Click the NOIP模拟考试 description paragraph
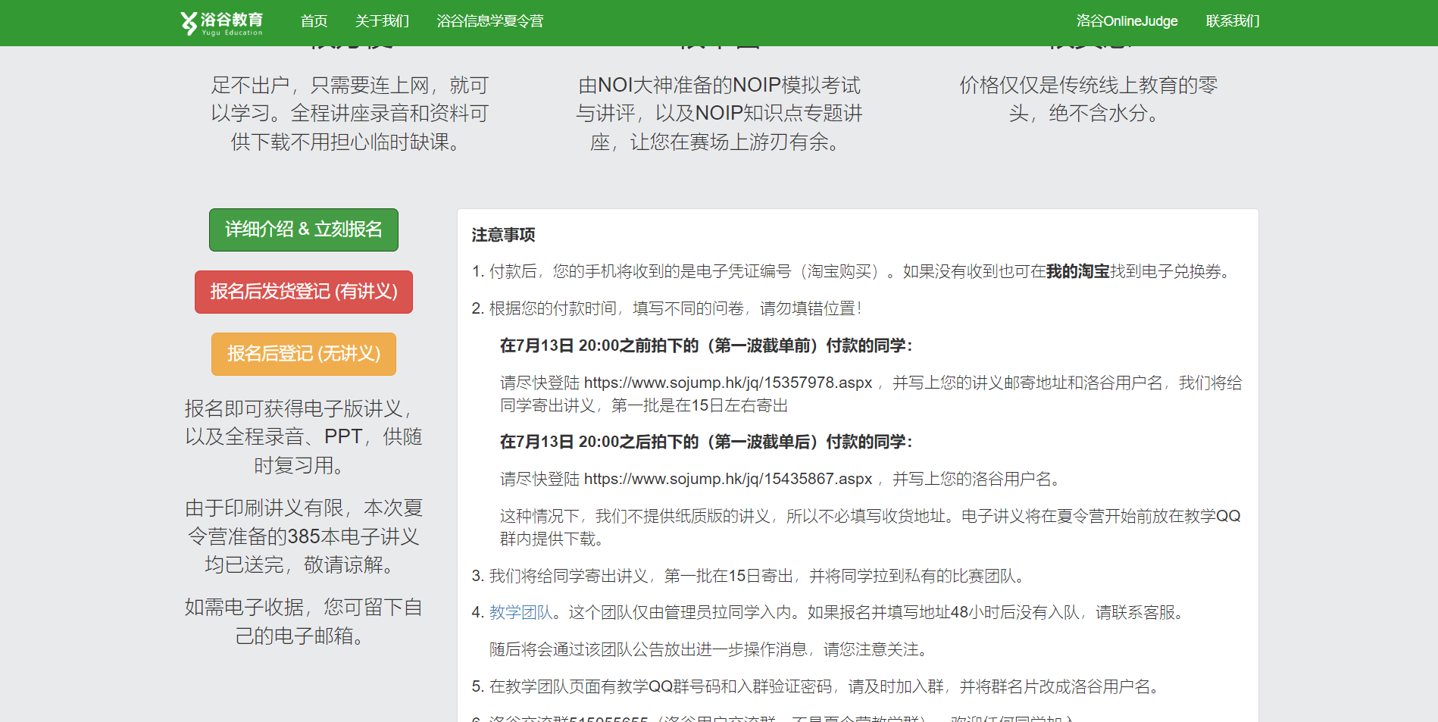1438x722 pixels. [x=718, y=114]
